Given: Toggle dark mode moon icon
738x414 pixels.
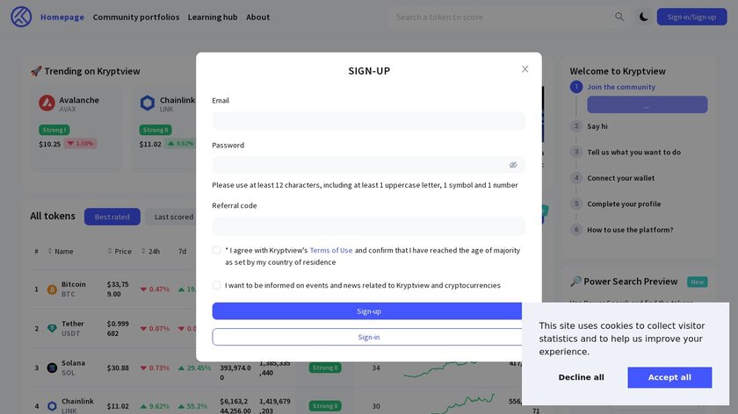Looking at the screenshot, I should pyautogui.click(x=644, y=17).
